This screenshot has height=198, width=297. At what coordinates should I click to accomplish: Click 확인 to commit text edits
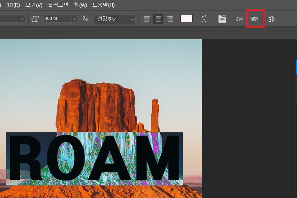pos(254,19)
